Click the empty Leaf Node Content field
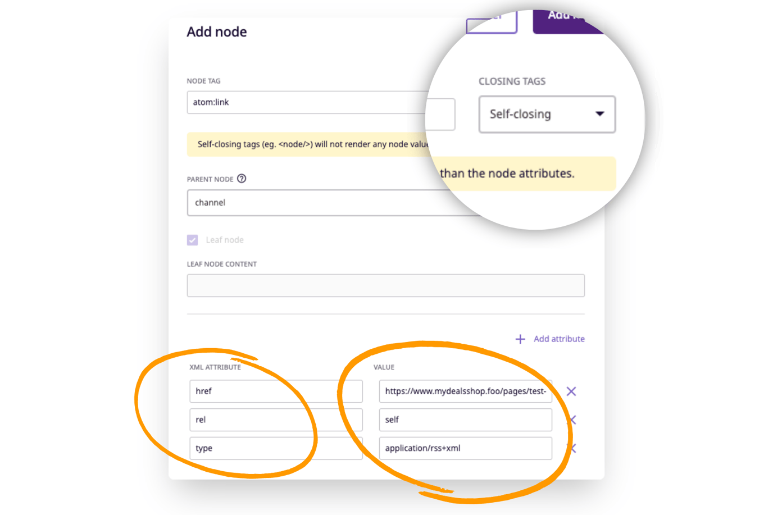 [385, 285]
